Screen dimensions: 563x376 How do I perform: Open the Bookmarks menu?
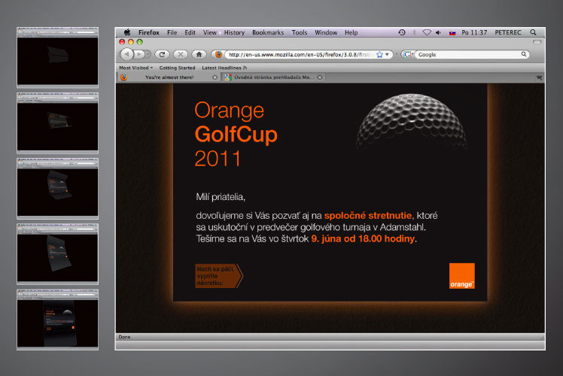pyautogui.click(x=268, y=32)
